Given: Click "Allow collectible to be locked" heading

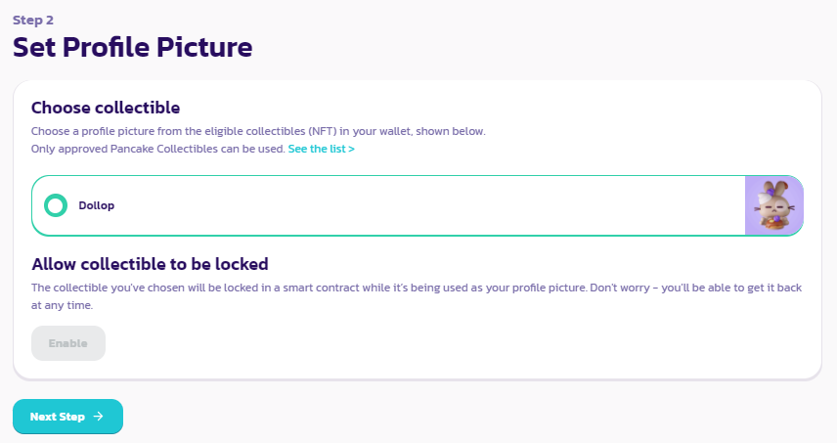Looking at the screenshot, I should pos(150,264).
